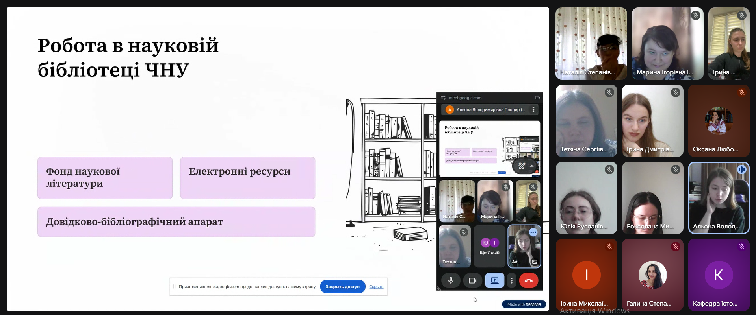Click the present screen button in Meet mini window

coord(494,280)
